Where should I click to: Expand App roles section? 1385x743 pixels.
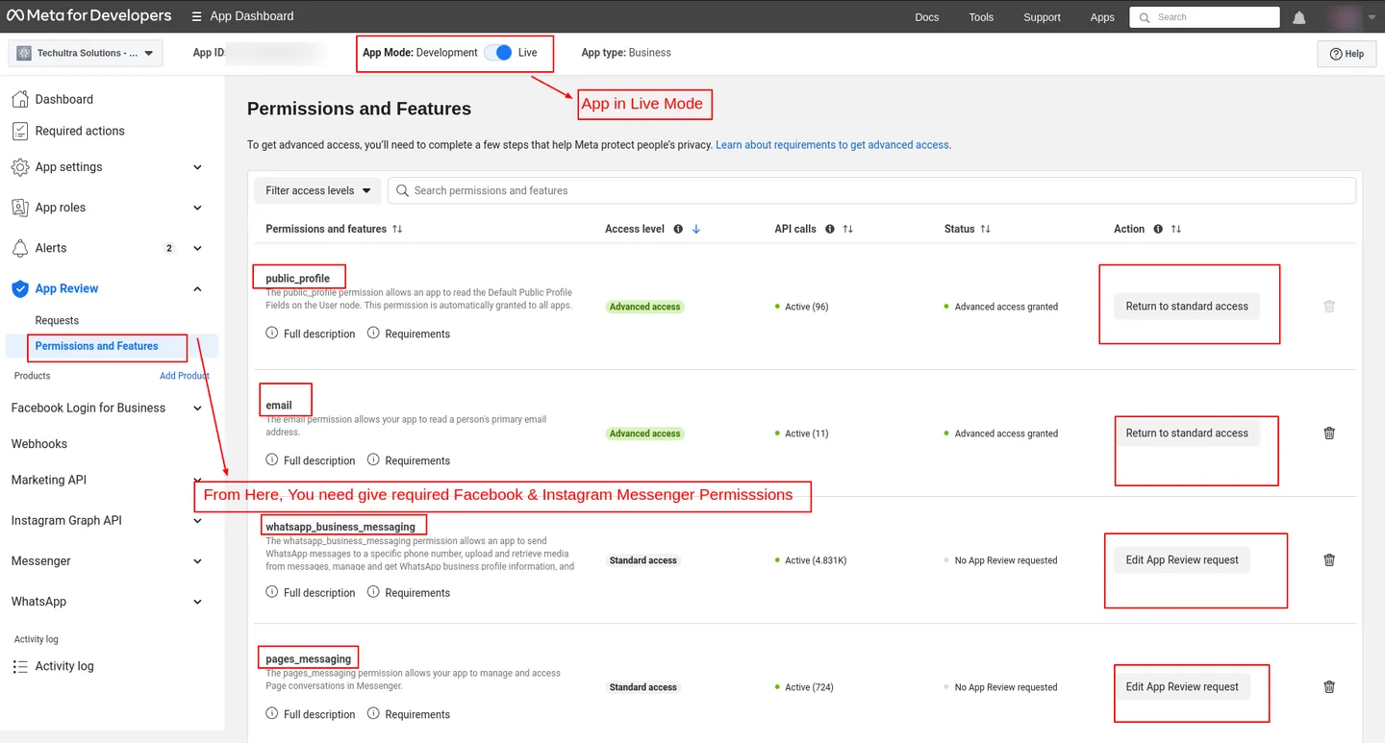tap(197, 208)
